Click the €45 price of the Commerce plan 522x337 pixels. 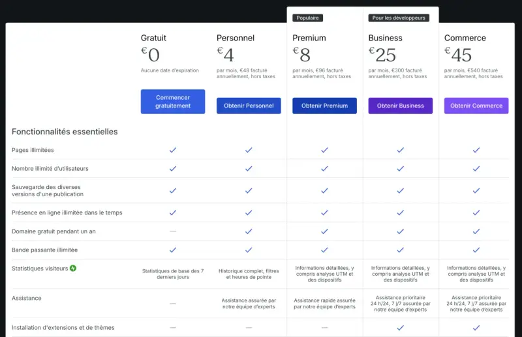(458, 55)
